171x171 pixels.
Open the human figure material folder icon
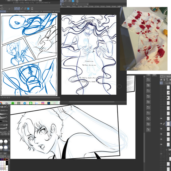tap(148, 130)
